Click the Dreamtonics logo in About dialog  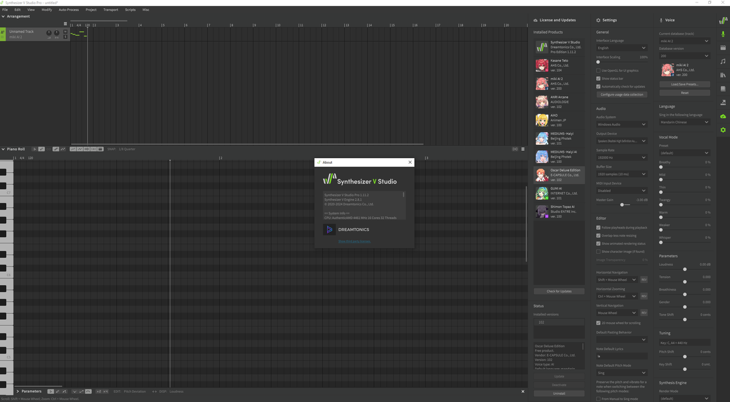(329, 229)
